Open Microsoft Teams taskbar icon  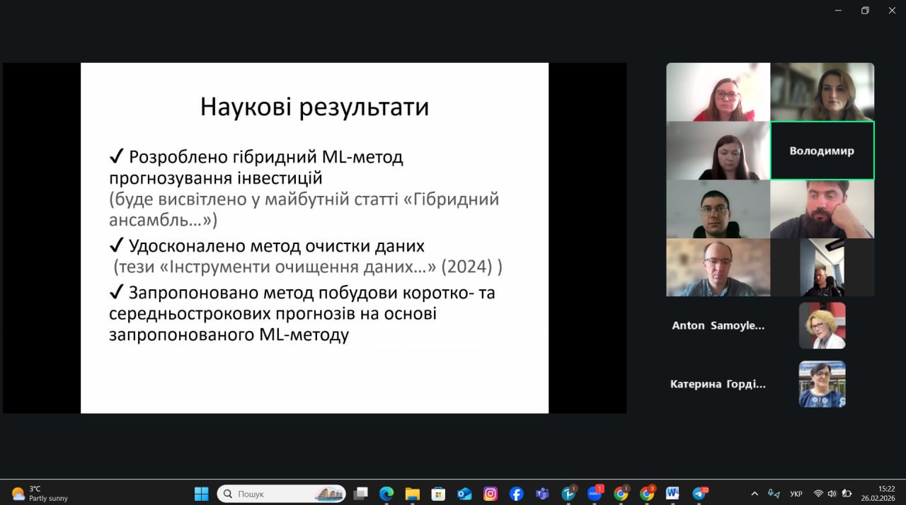(x=542, y=494)
